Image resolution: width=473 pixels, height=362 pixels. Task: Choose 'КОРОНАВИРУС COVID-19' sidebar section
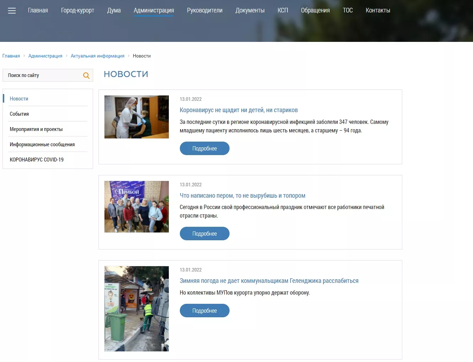[x=37, y=160]
